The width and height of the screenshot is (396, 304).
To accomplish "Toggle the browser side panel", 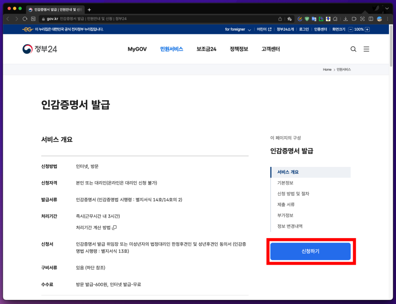I will 371,19.
